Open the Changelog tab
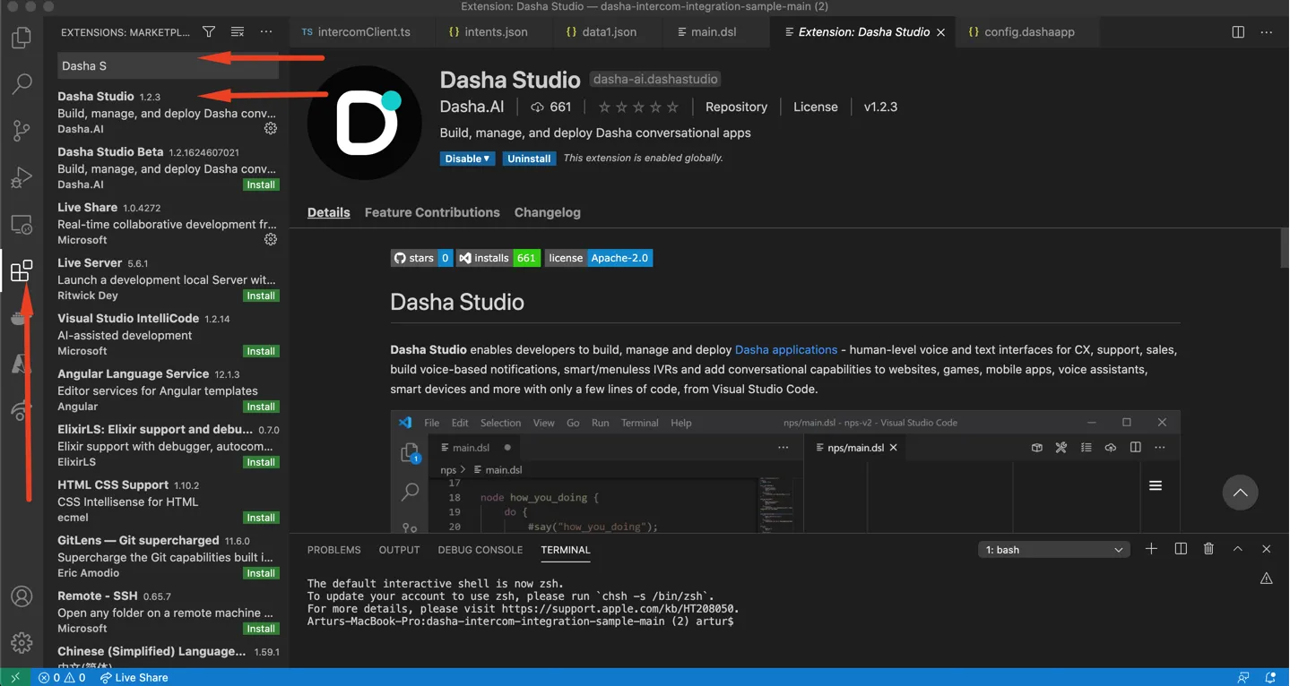Screen dimensions: 1290x686 pos(548,212)
